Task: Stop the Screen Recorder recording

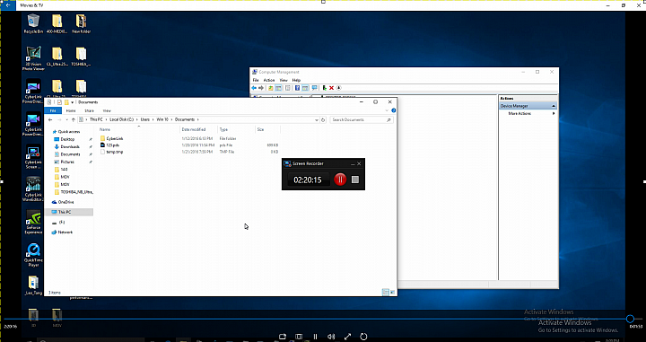Action: coord(355,180)
